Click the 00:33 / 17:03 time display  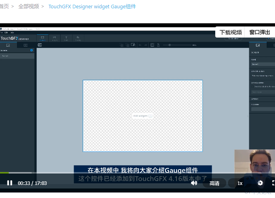[32, 183]
